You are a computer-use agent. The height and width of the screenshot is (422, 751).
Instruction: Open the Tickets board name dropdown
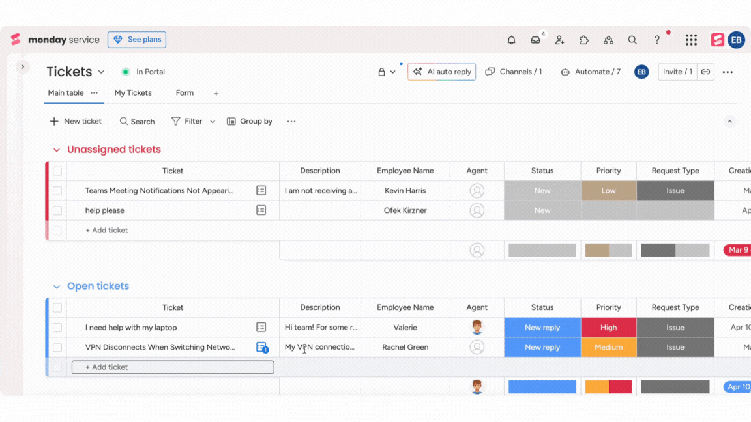[100, 72]
